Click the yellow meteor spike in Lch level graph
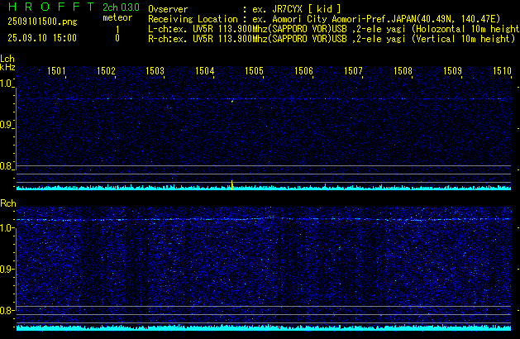 tap(231, 184)
